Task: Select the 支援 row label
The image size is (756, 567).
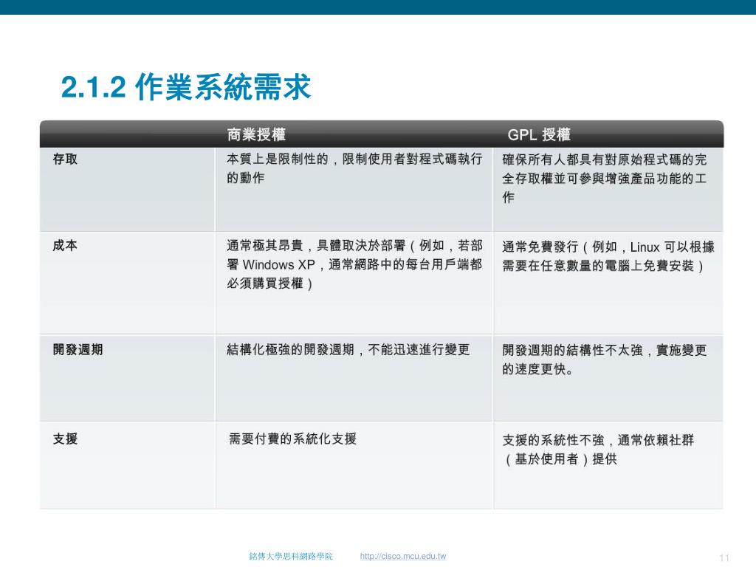Action: tap(65, 439)
